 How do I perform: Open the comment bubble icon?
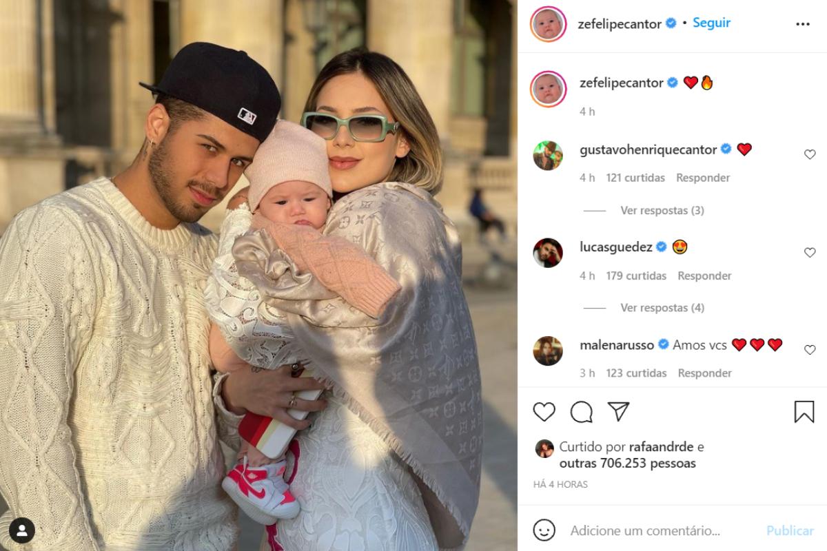pos(582,412)
